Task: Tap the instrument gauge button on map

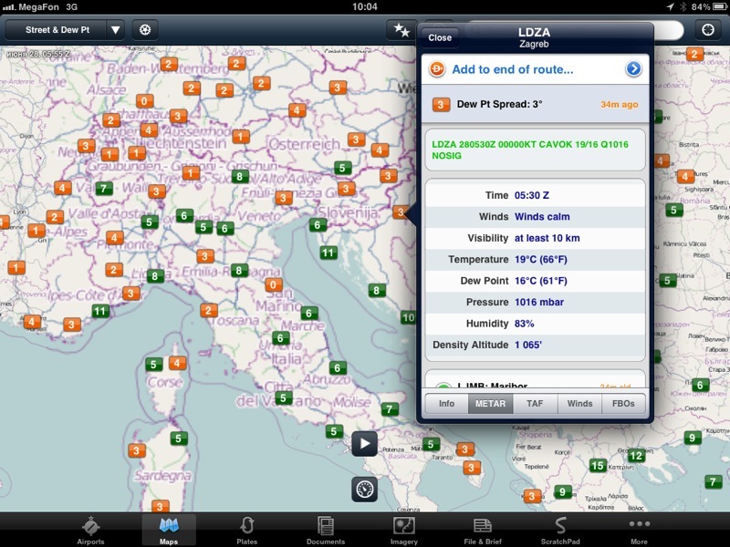Action: [364, 489]
